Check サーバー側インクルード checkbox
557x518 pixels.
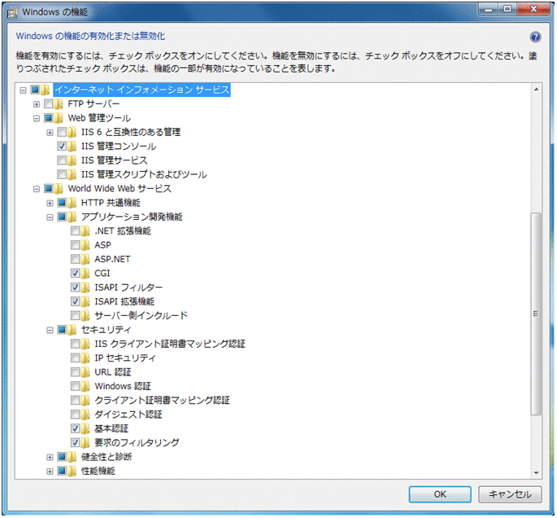click(x=75, y=315)
